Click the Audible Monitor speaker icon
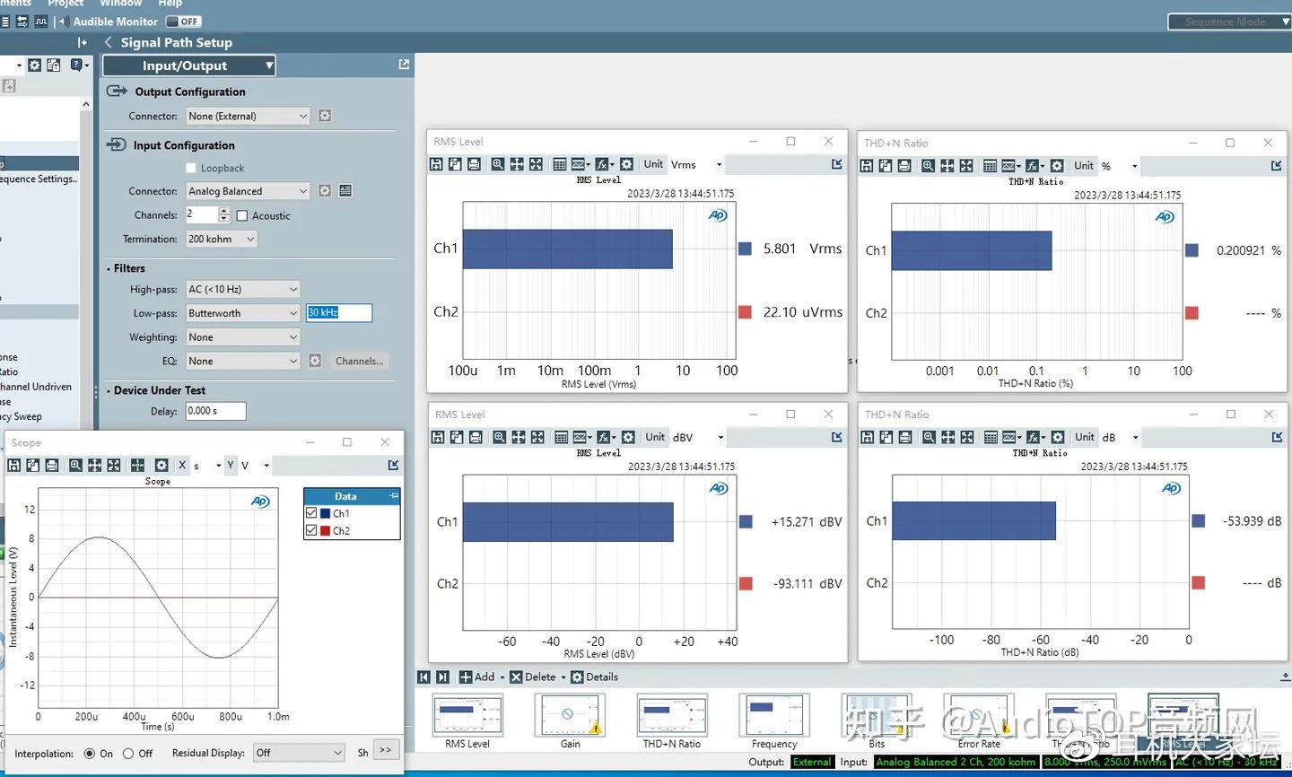 coord(63,22)
